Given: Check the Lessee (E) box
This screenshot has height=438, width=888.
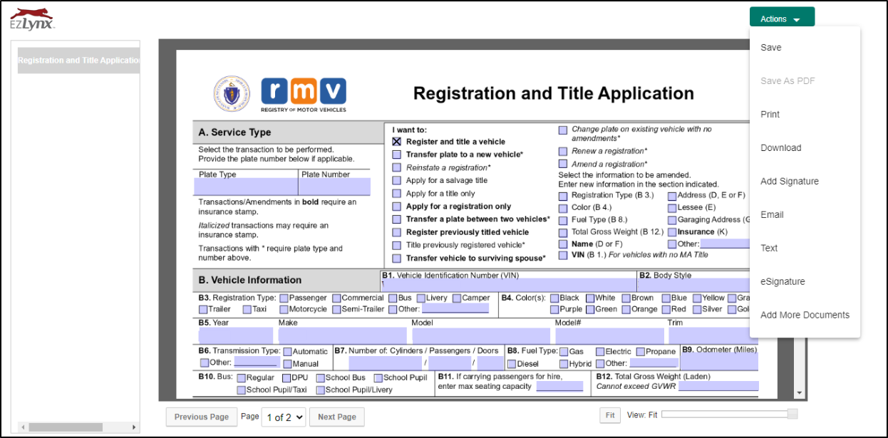Looking at the screenshot, I should click(x=672, y=209).
